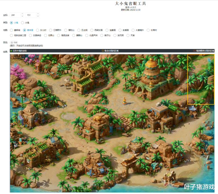218x194 pixels.
Task: Select the 花果山 map option
Action: coord(45,35)
